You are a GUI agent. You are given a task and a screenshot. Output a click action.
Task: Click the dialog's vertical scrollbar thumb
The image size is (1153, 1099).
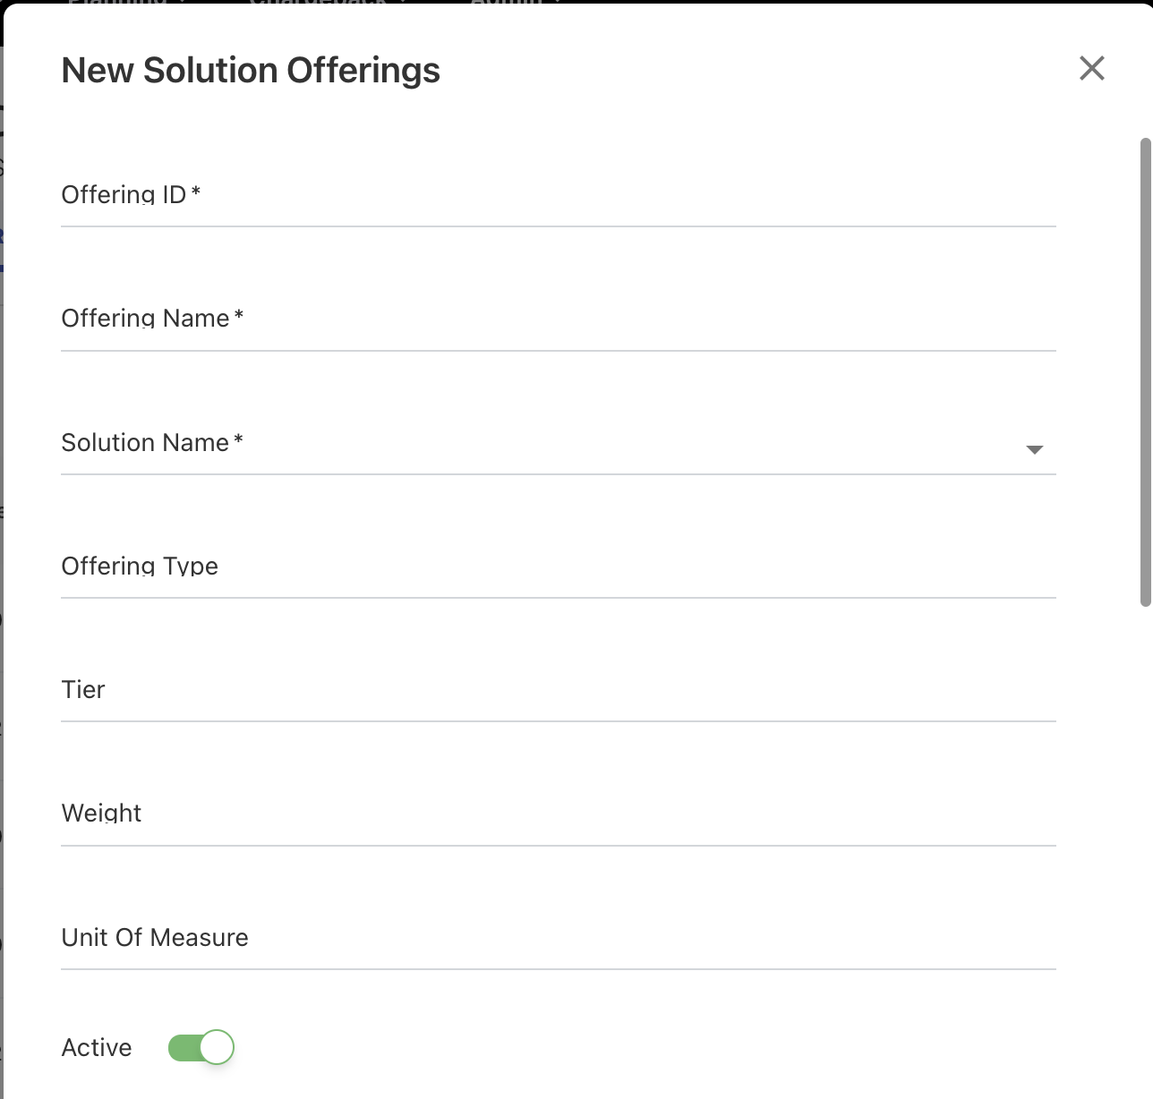(1145, 371)
